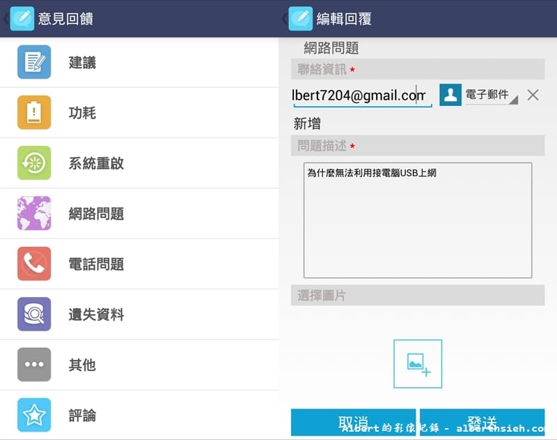Tap the 選擇圖片 section header
The width and height of the screenshot is (557, 440).
pos(418,295)
